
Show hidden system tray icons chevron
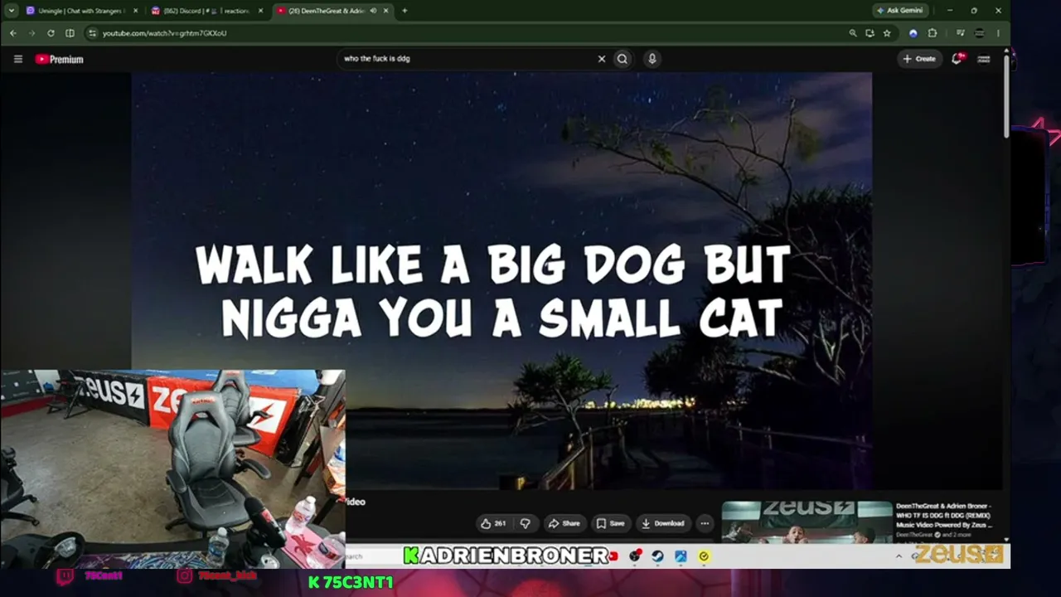click(x=899, y=556)
